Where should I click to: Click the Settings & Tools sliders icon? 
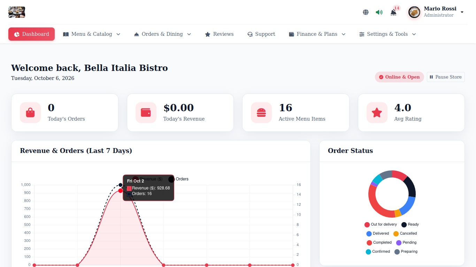pyautogui.click(x=362, y=34)
